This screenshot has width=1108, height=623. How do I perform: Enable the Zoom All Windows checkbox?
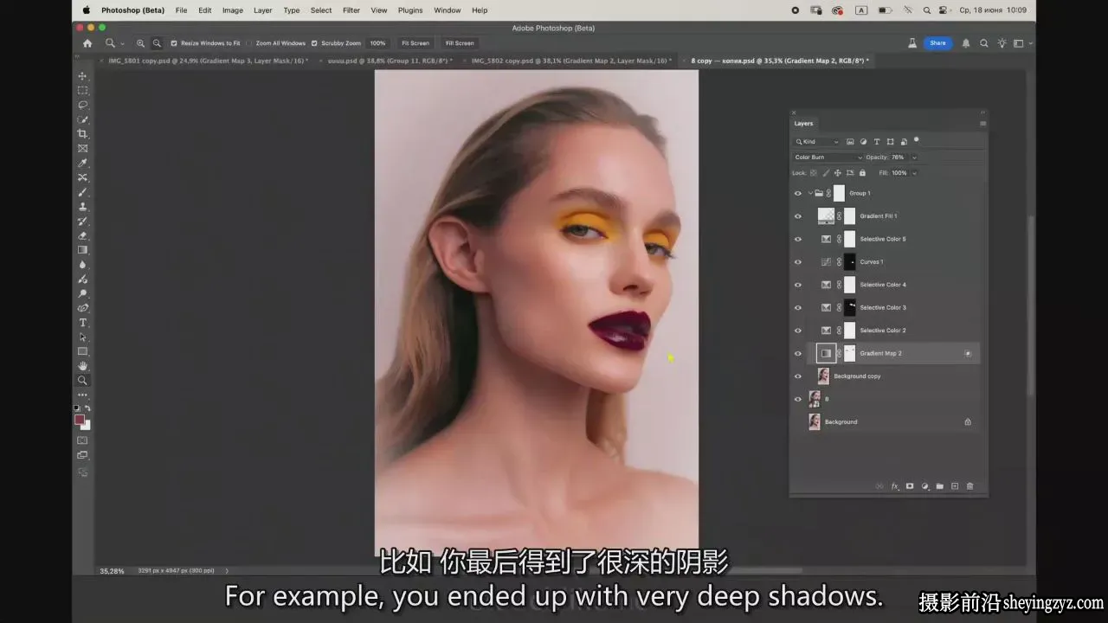click(249, 43)
